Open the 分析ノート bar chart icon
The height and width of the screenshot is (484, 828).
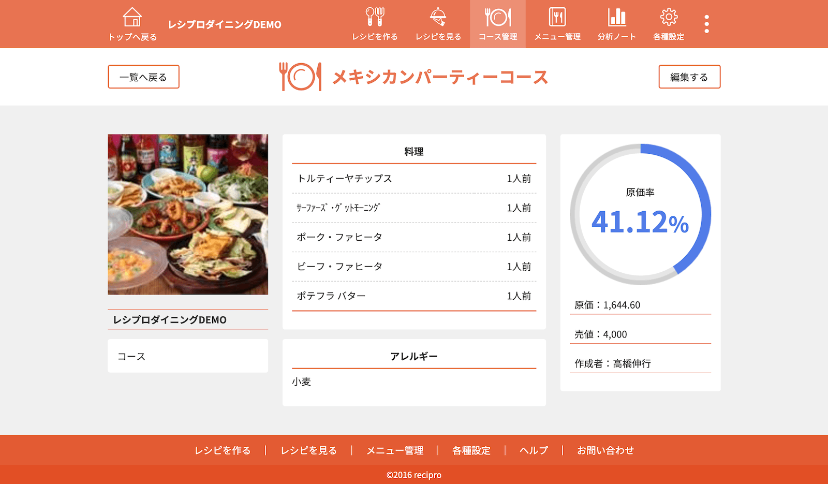point(616,18)
